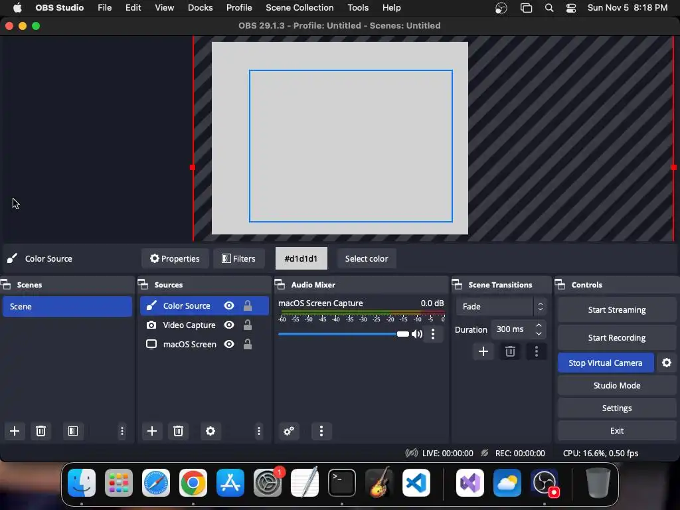Stop Virtual Camera

tap(606, 363)
